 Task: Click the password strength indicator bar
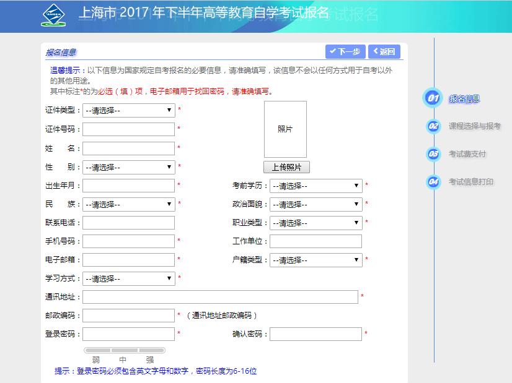tap(125, 350)
